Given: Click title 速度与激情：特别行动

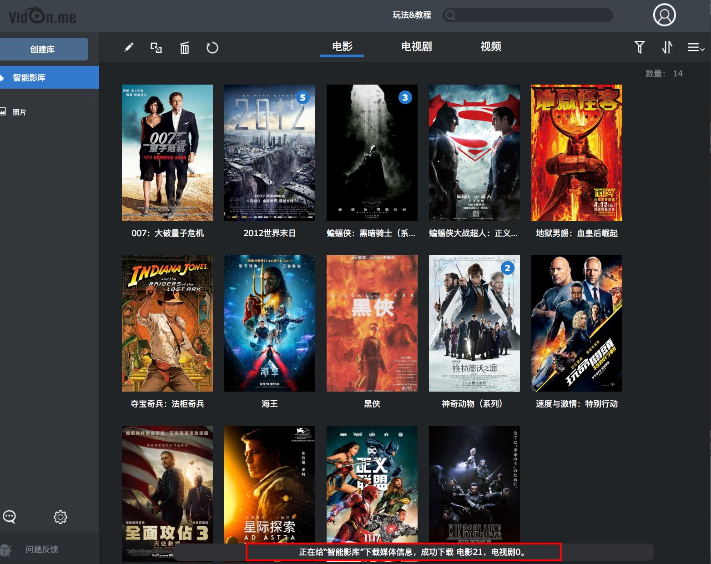Looking at the screenshot, I should coord(577,404).
